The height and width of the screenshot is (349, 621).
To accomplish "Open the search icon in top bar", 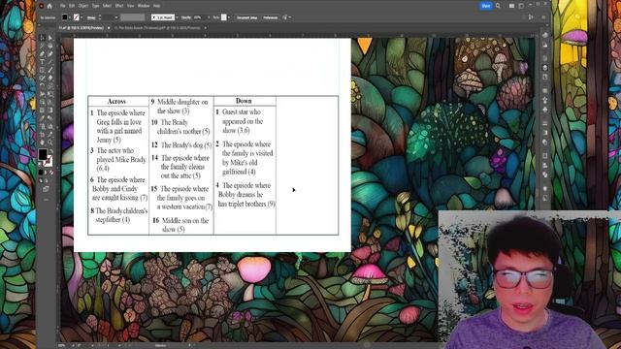I will [498, 6].
